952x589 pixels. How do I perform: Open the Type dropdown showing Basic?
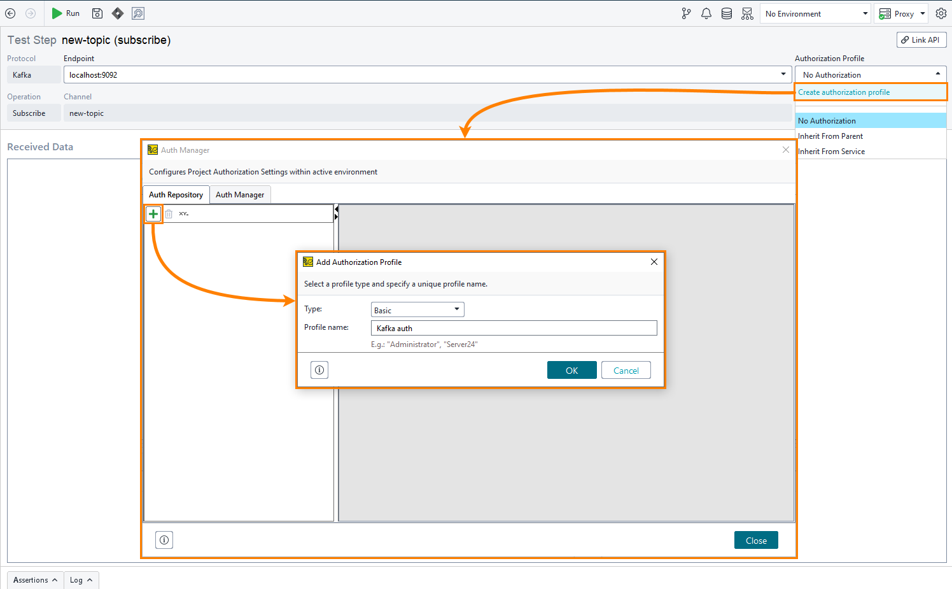pos(417,309)
